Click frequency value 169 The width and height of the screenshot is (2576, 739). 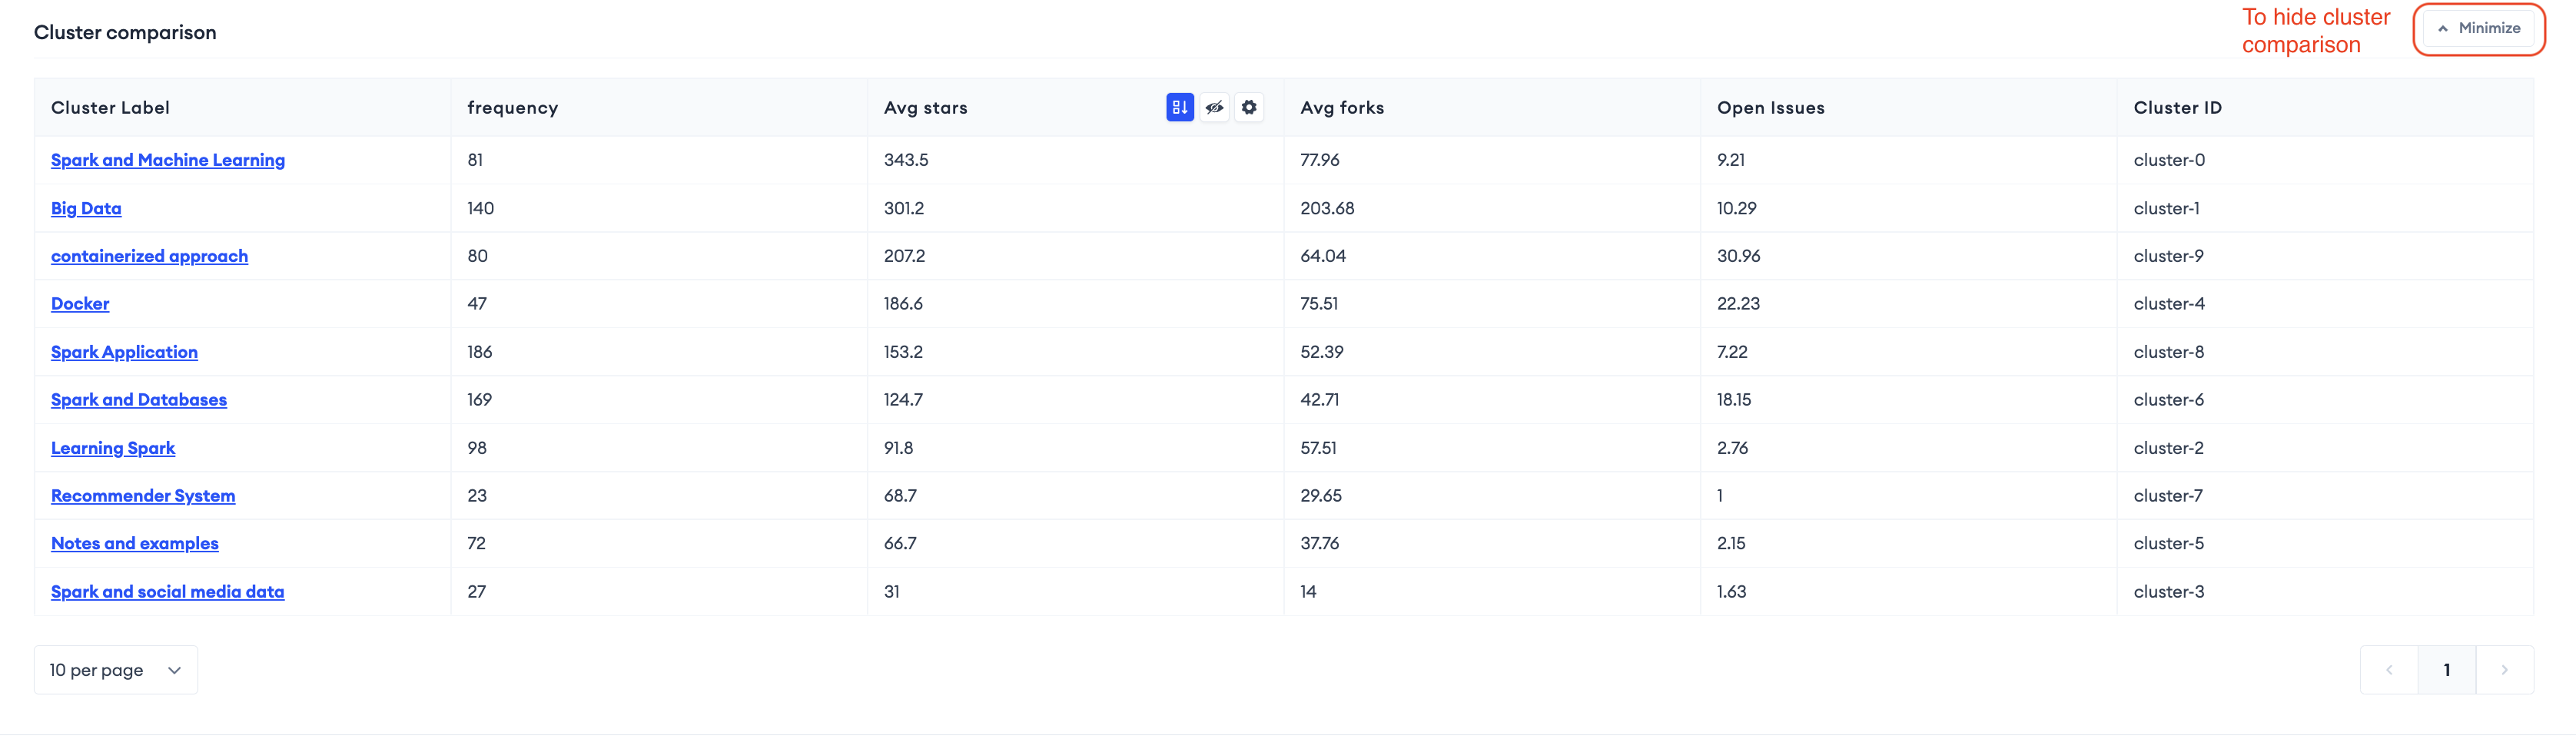click(480, 400)
